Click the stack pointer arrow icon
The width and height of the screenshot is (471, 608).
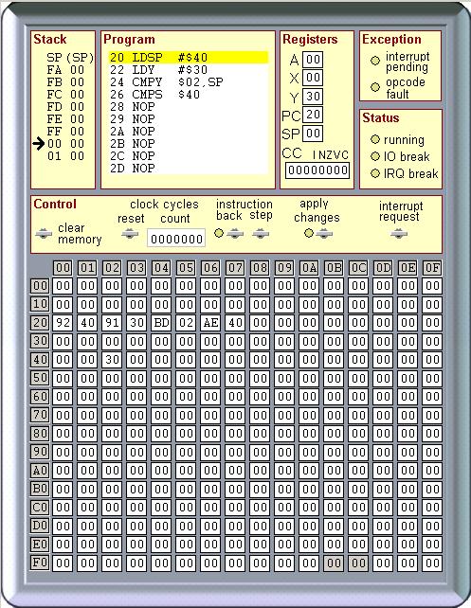[x=39, y=144]
